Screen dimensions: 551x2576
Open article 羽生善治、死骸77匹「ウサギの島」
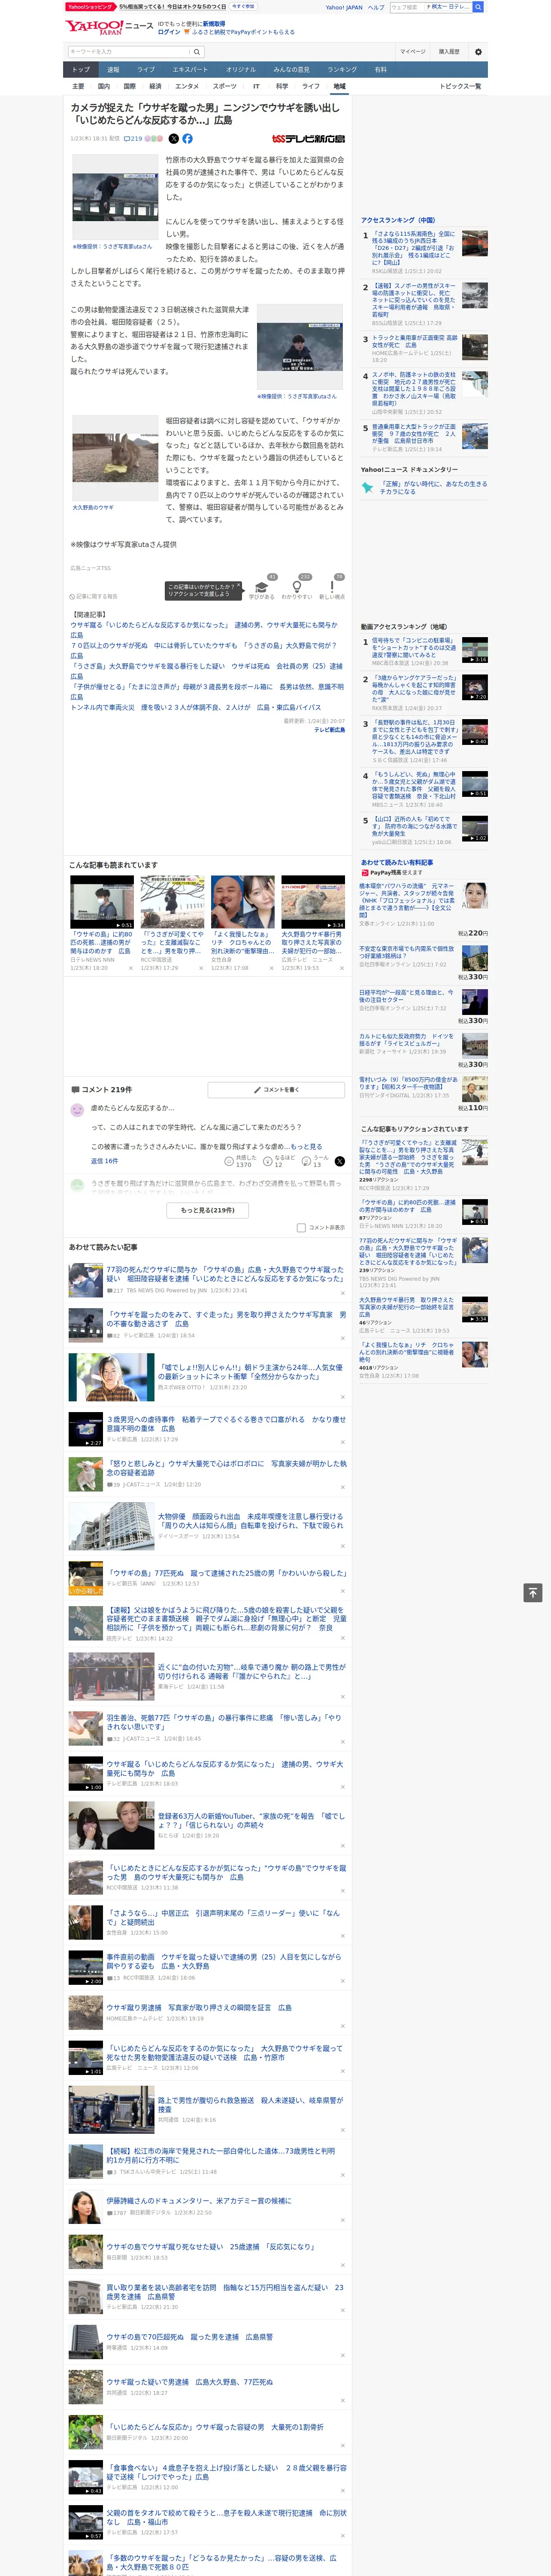click(224, 1722)
